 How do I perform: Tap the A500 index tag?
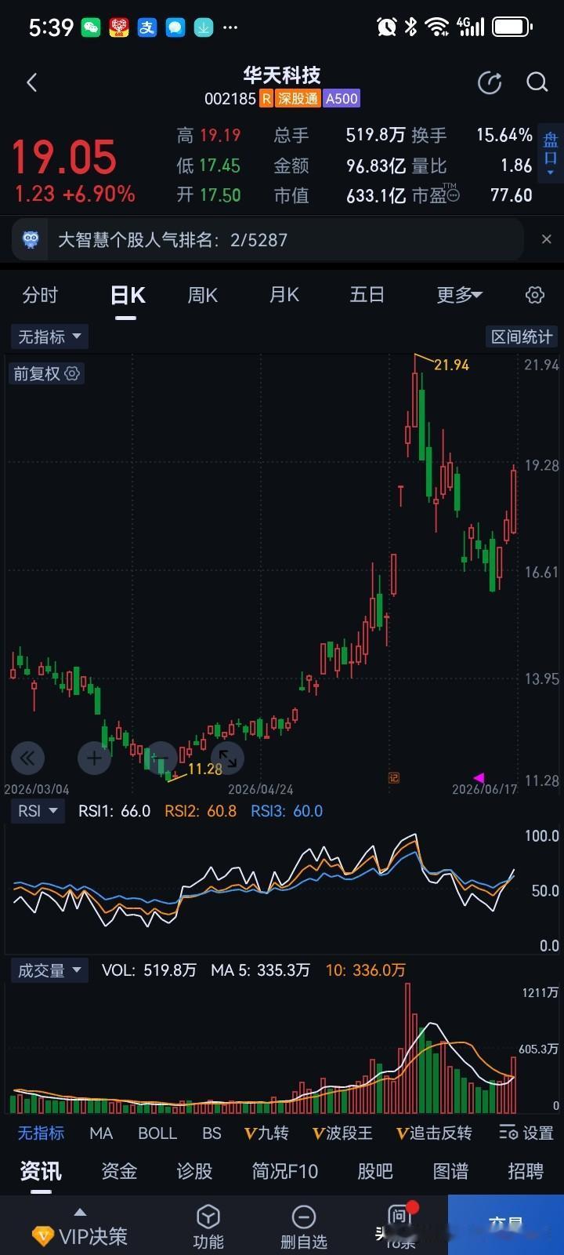[x=342, y=99]
